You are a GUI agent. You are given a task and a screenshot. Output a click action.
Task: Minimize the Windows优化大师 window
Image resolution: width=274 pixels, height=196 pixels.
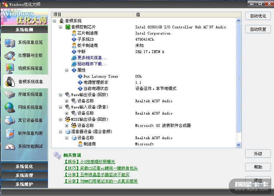(x=252, y=3)
